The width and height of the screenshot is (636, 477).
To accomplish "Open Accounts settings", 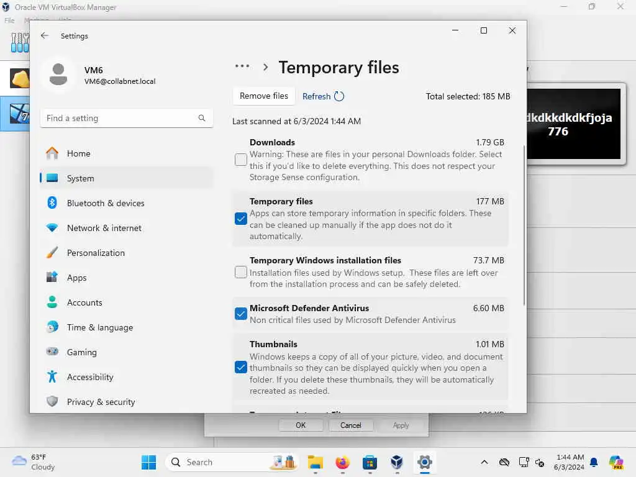I will 127,302.
